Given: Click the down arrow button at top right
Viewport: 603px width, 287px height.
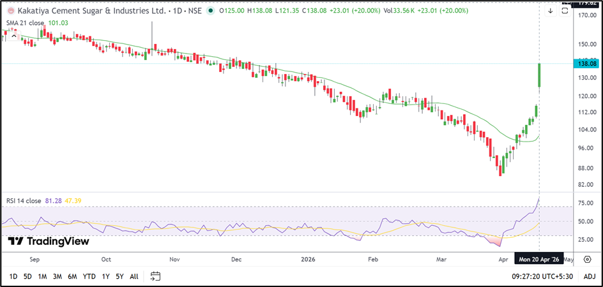Looking at the screenshot, I should click(551, 11).
